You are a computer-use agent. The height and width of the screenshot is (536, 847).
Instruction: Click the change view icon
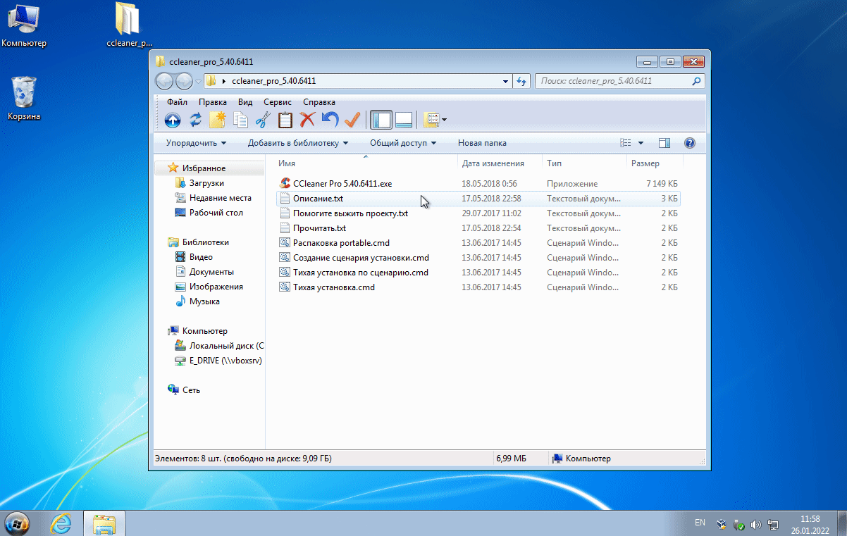(626, 143)
